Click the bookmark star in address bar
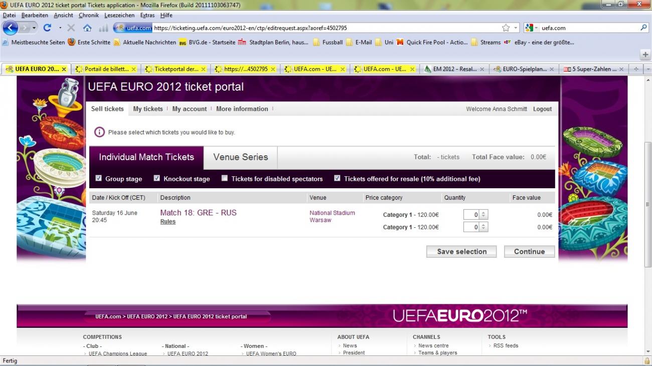652x366 pixels. (506, 28)
